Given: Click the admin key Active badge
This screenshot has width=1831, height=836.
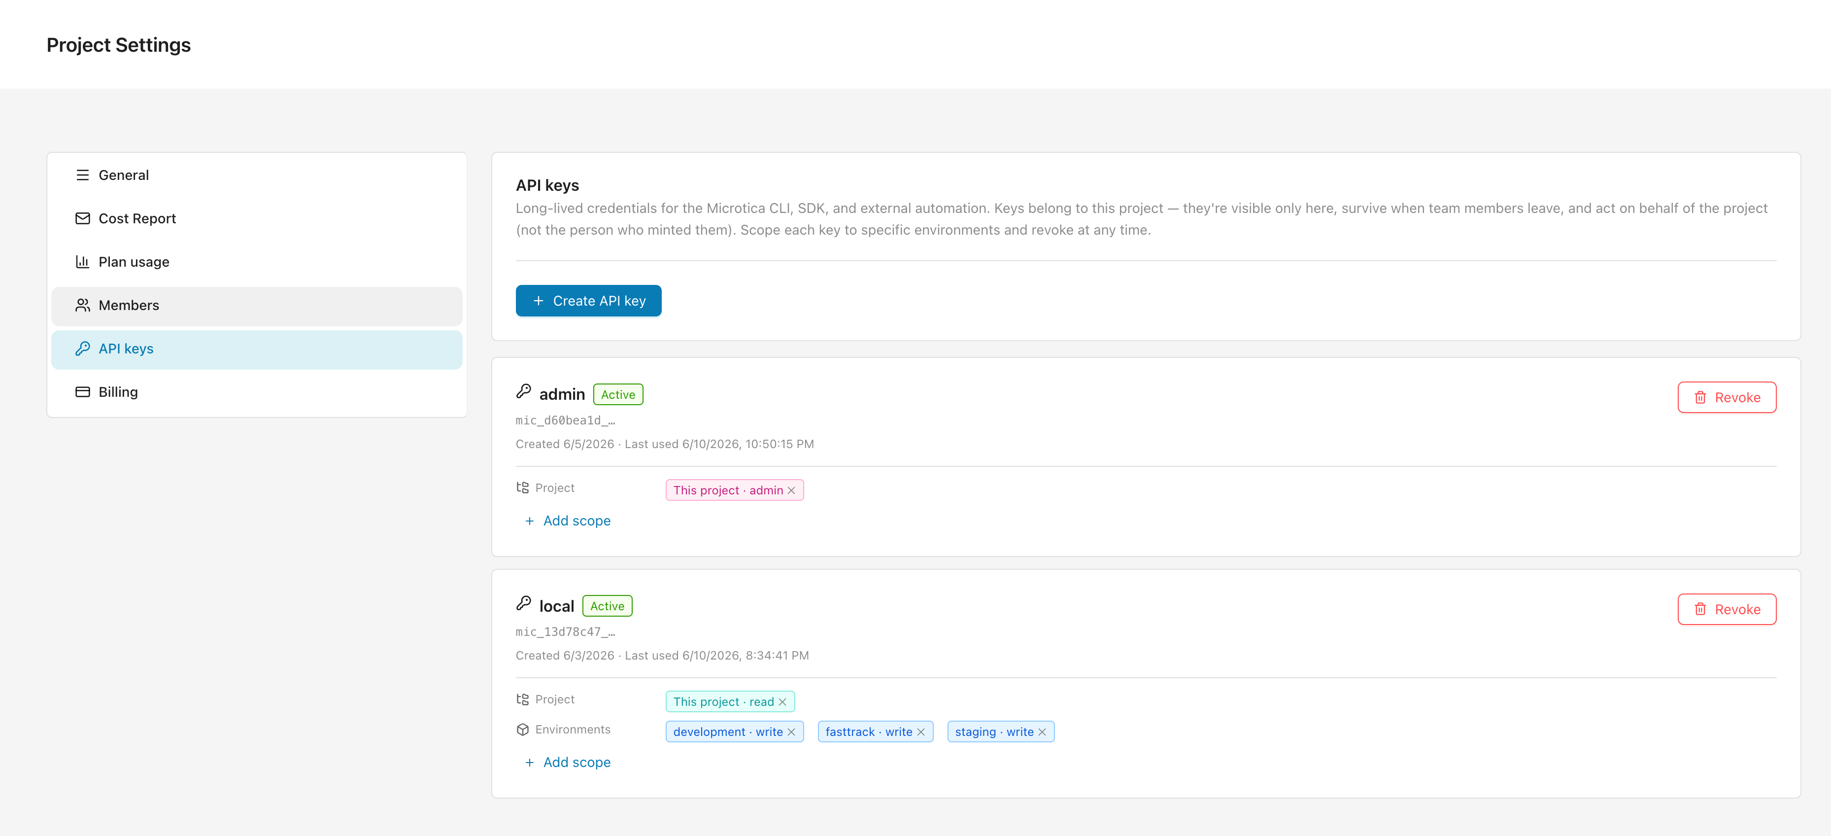Looking at the screenshot, I should [x=618, y=394].
